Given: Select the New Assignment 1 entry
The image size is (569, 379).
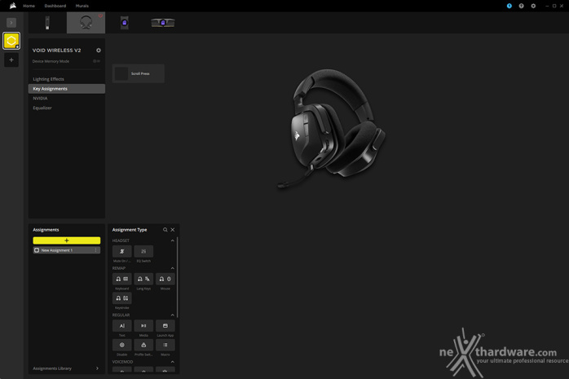Looking at the screenshot, I should coord(67,250).
